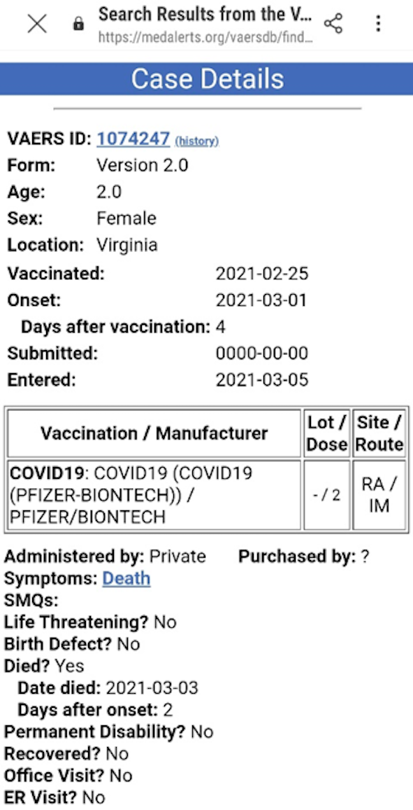Open the Death symptom link
Image resolution: width=413 pixels, height=810 pixels.
pos(126,578)
